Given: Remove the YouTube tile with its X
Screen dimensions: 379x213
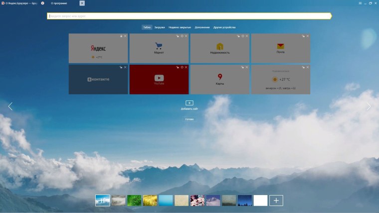Looking at the screenshot, I should [187, 67].
